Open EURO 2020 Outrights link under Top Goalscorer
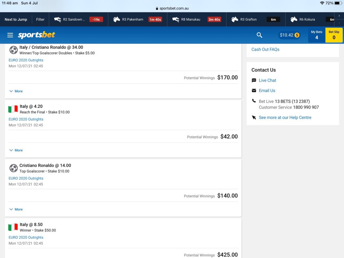344x258 pixels. pyautogui.click(x=26, y=178)
